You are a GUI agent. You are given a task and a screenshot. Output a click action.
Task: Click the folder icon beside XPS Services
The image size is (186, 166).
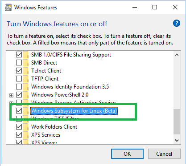point(26,135)
